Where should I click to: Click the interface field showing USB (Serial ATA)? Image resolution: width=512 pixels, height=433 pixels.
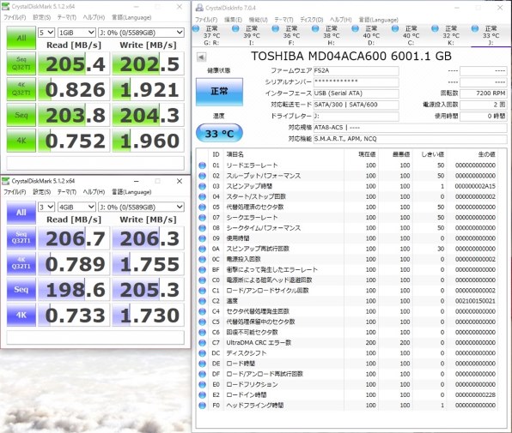coord(356,93)
